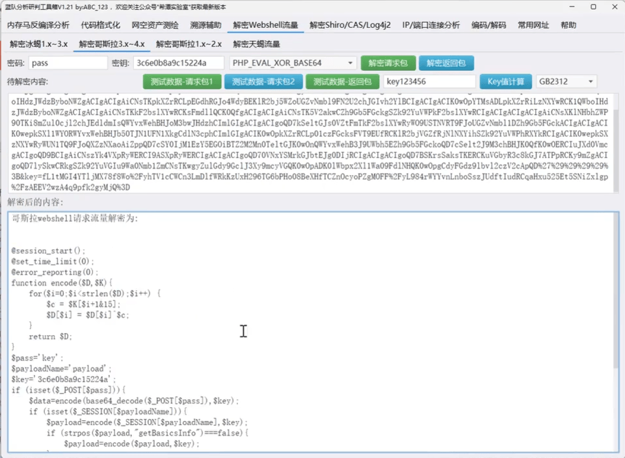Image resolution: width=625 pixels, height=458 pixels.
Task: Click inside the 解密后的内容 output area
Action: [x=310, y=332]
